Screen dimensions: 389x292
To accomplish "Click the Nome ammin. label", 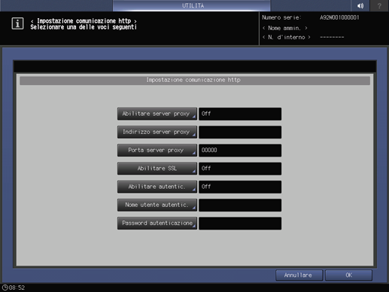I will [x=284, y=28].
